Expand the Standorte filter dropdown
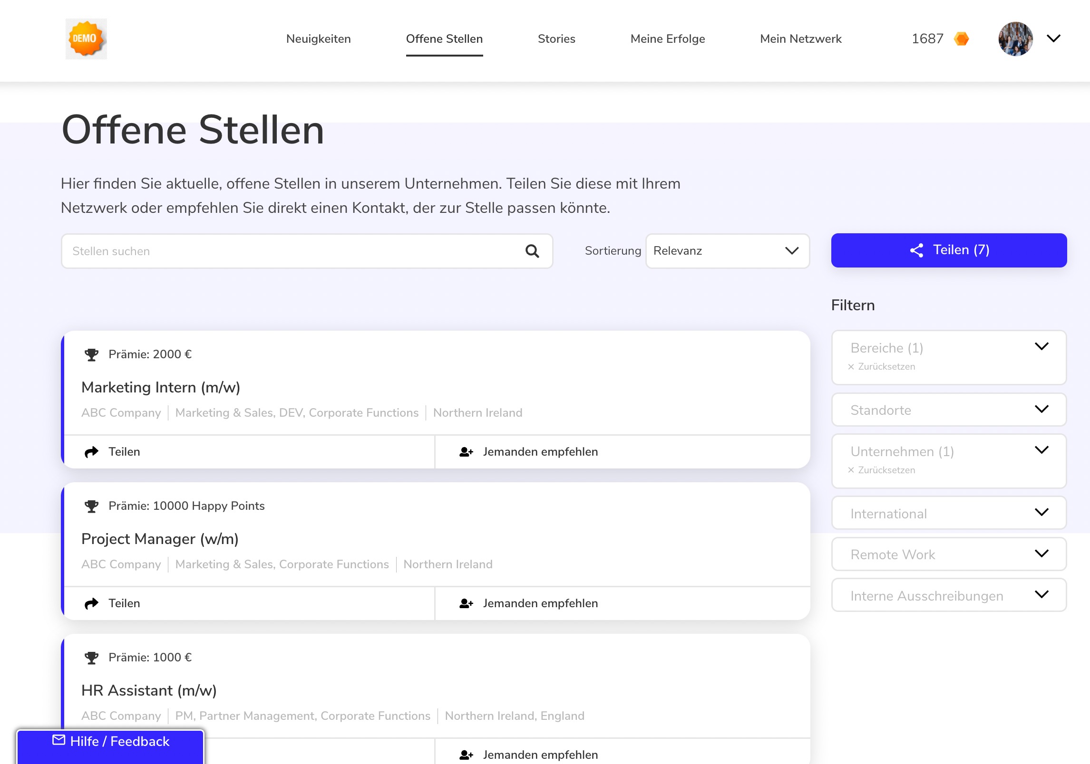The height and width of the screenshot is (764, 1090). pyautogui.click(x=948, y=410)
